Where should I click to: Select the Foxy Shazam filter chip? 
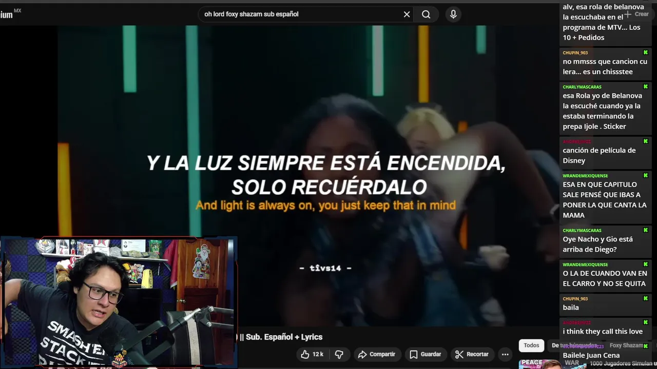[x=626, y=345]
